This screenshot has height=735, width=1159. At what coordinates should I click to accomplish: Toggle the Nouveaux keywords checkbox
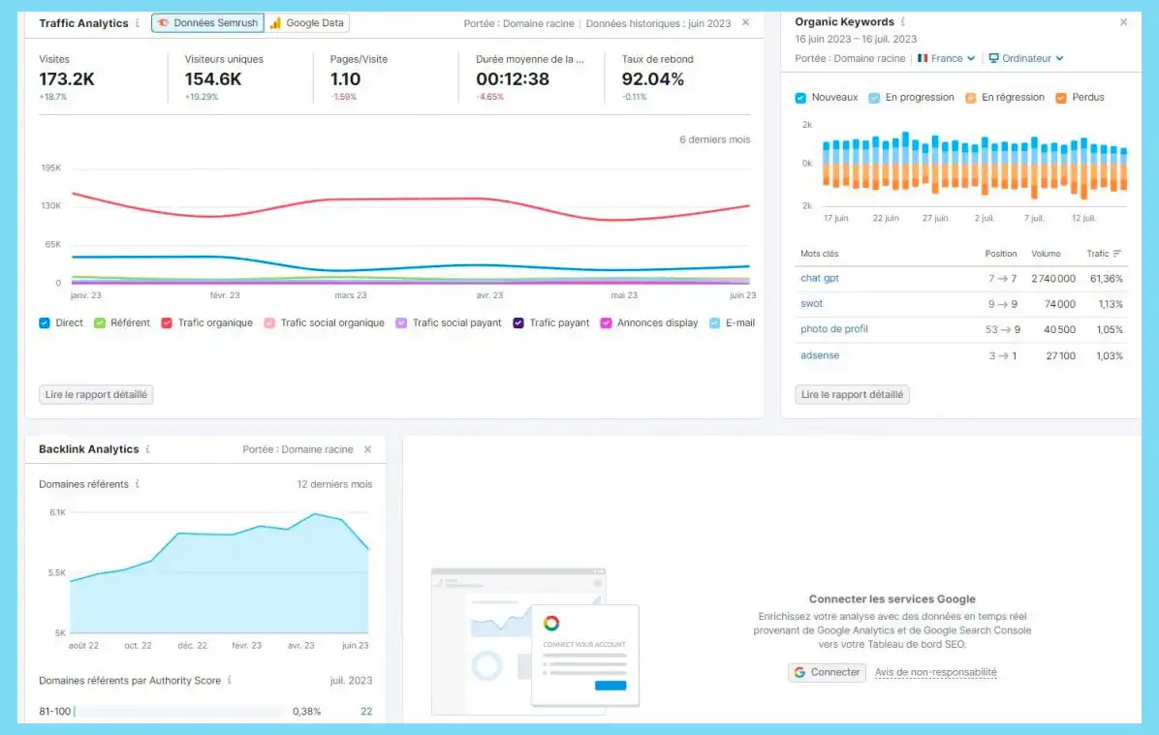pos(800,98)
